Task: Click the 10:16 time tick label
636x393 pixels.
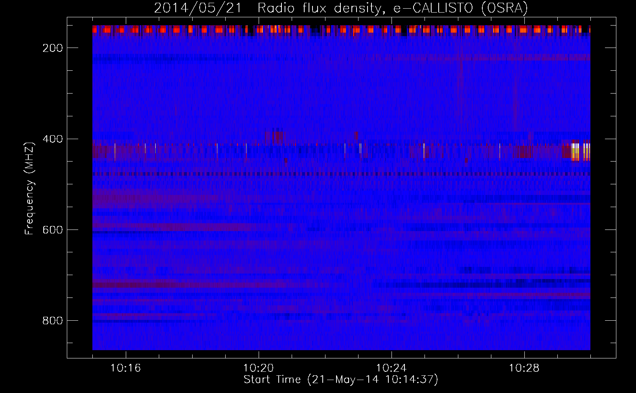Action: click(x=126, y=368)
